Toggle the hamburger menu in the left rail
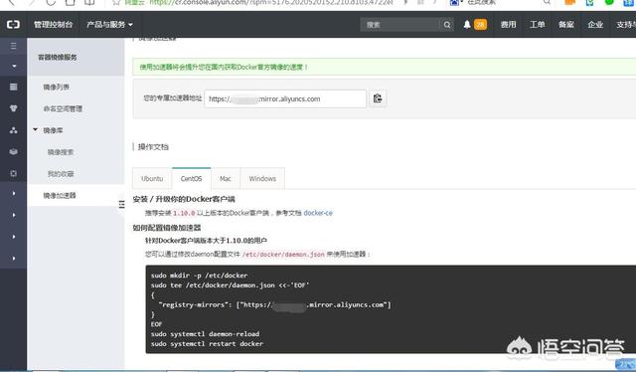This screenshot has width=636, height=372. click(x=13, y=46)
